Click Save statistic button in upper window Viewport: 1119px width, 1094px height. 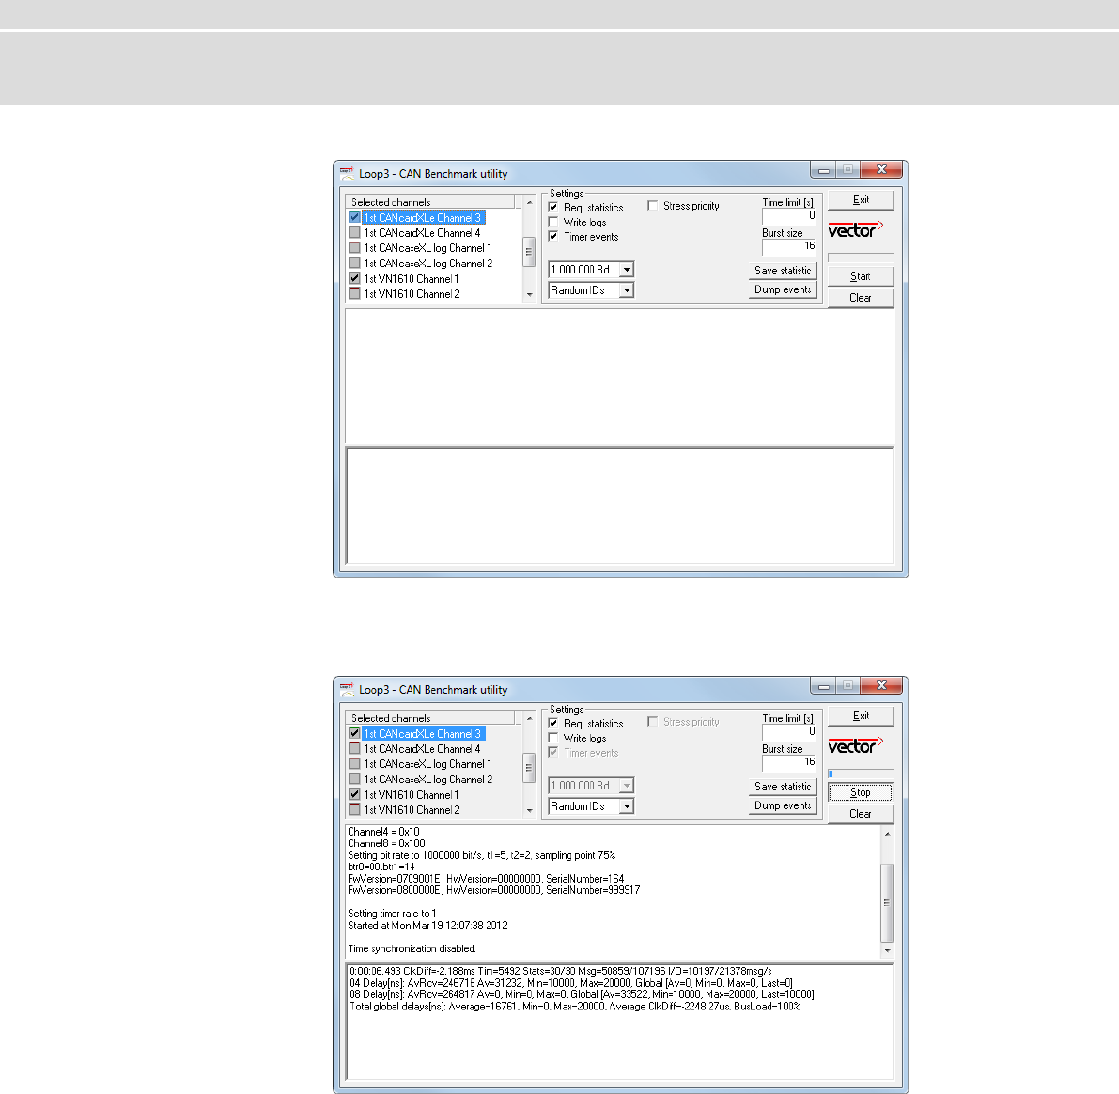point(783,271)
